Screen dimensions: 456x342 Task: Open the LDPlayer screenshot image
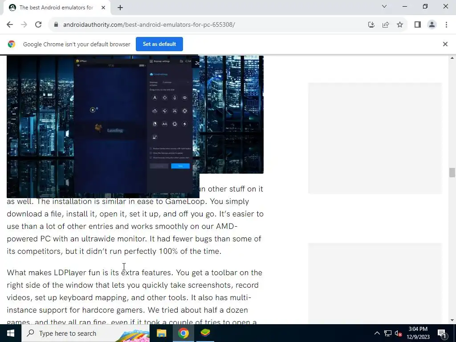(135, 114)
